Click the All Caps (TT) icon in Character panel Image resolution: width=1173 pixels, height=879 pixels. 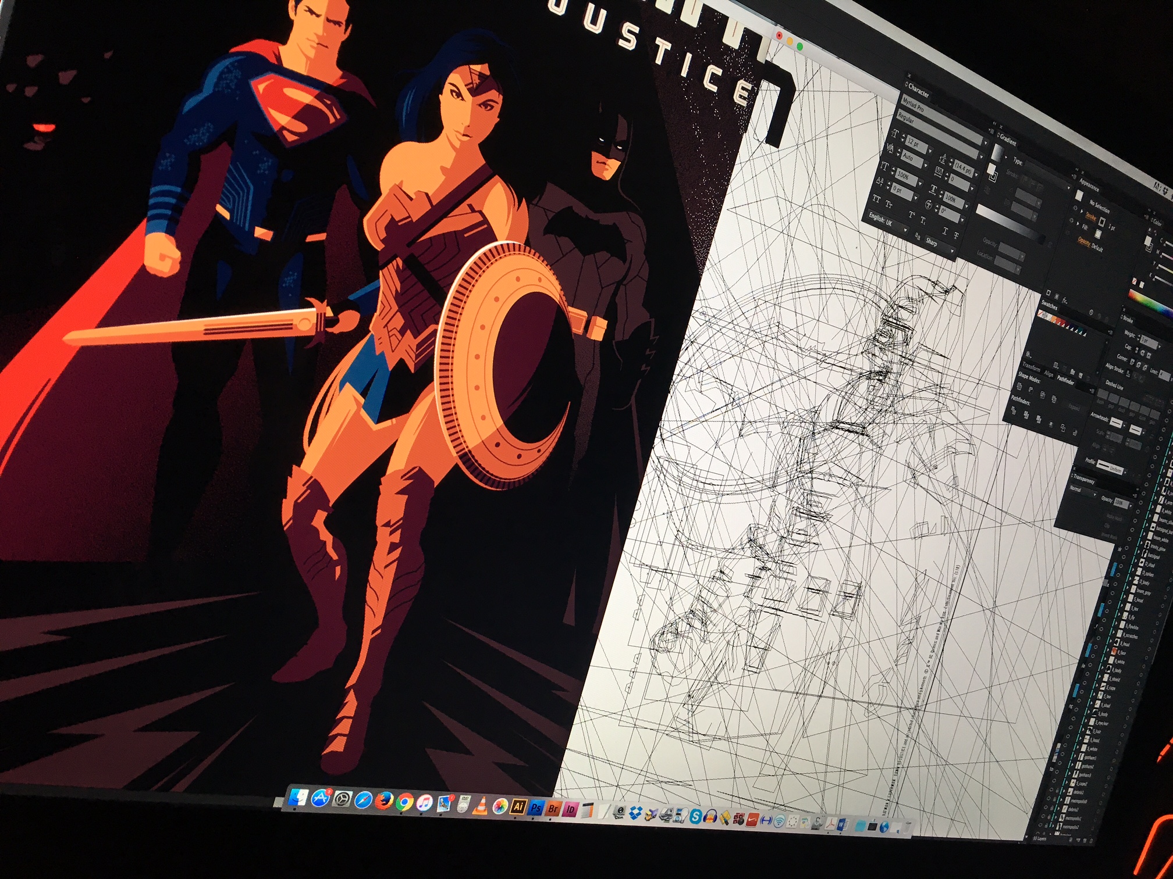[877, 199]
